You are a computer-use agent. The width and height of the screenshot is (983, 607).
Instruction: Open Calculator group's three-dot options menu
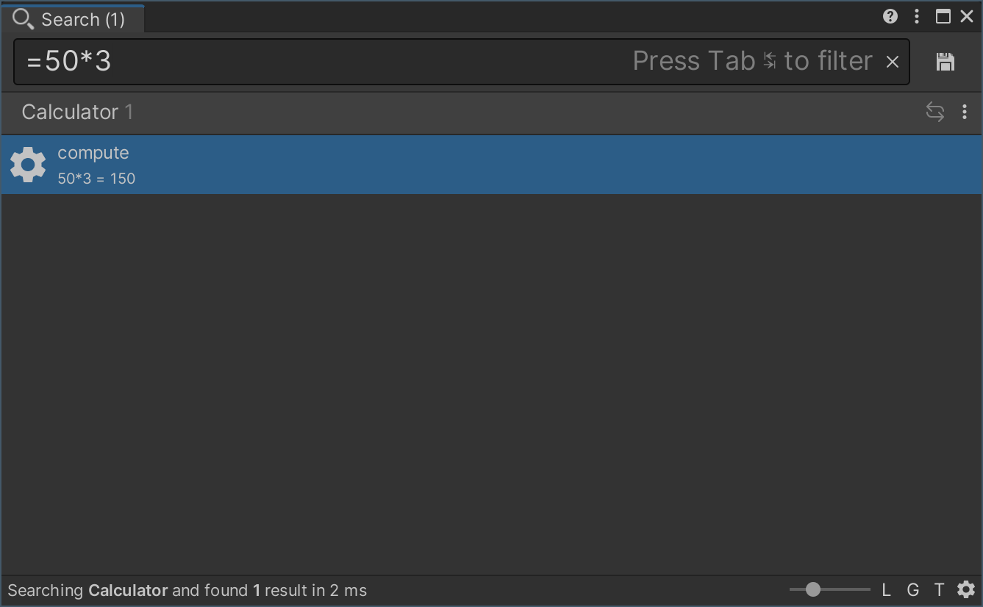click(965, 112)
